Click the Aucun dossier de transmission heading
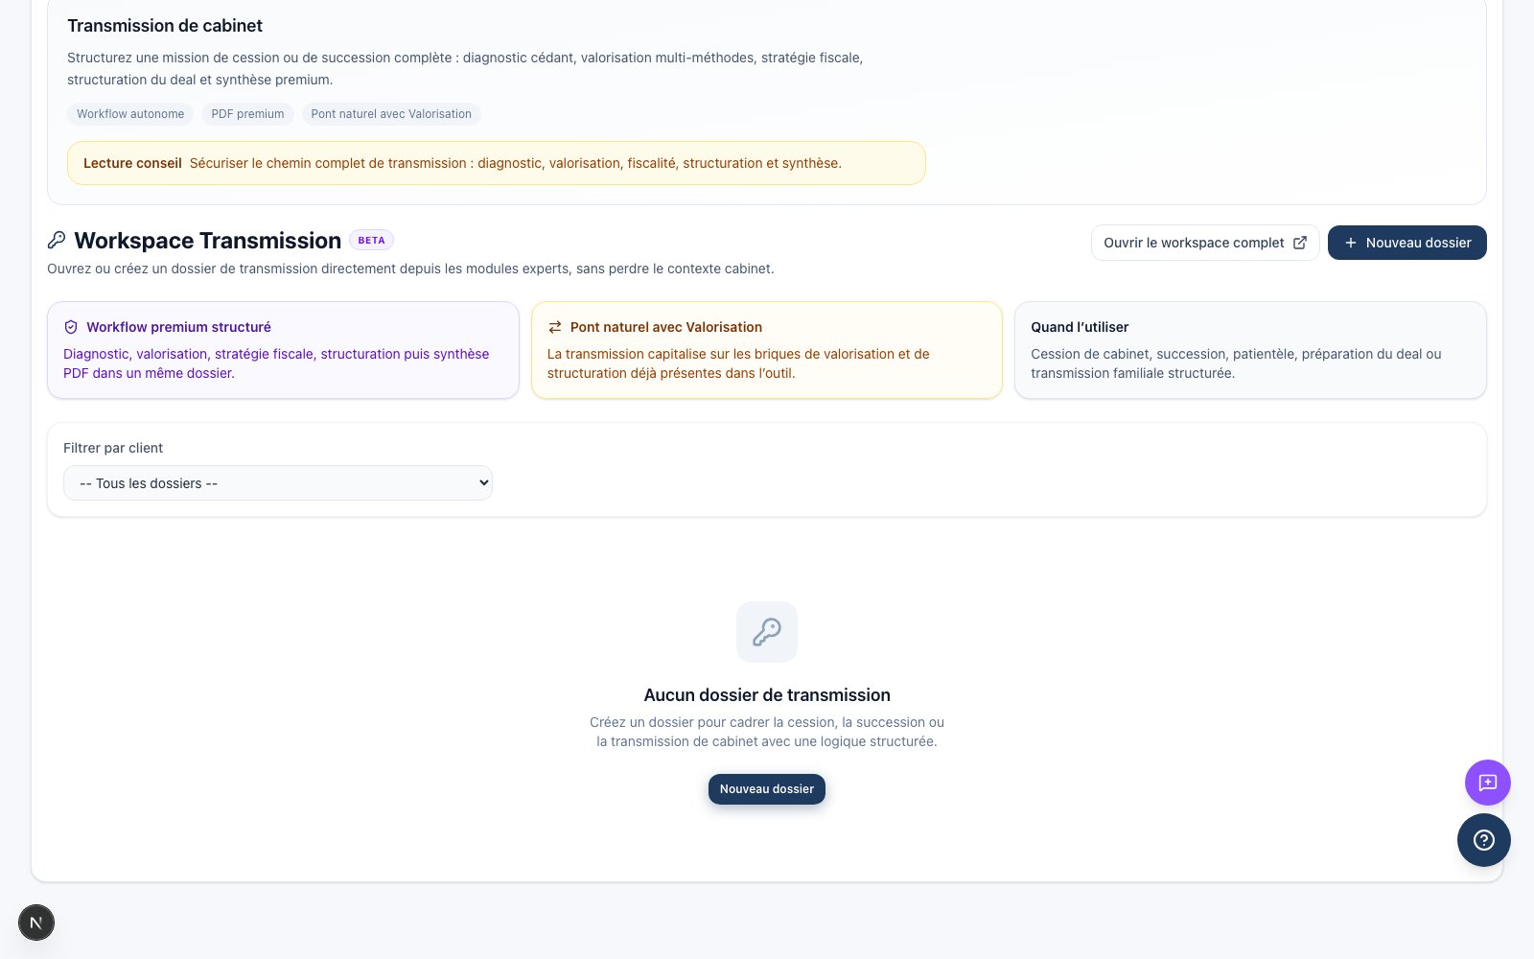Image resolution: width=1534 pixels, height=959 pixels. (767, 695)
